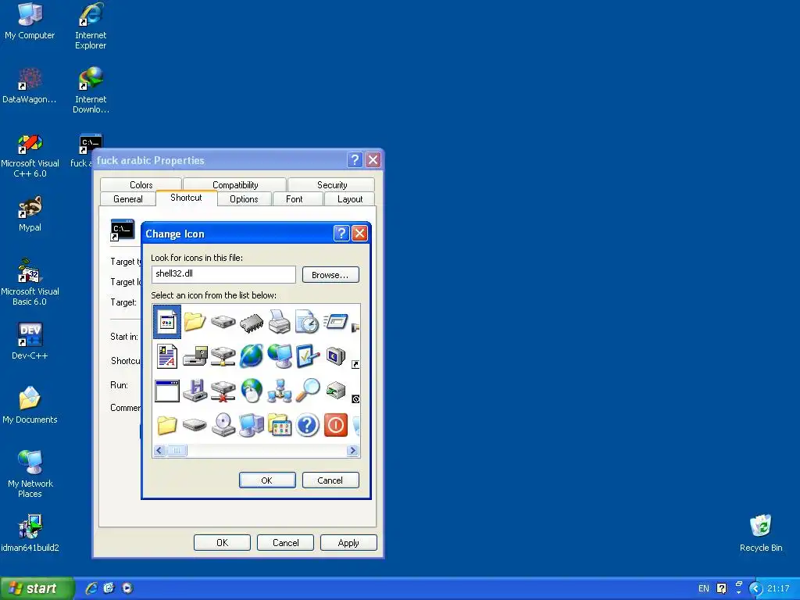800x600 pixels.
Task: Open the Compatibility tab
Action: pyautogui.click(x=235, y=184)
